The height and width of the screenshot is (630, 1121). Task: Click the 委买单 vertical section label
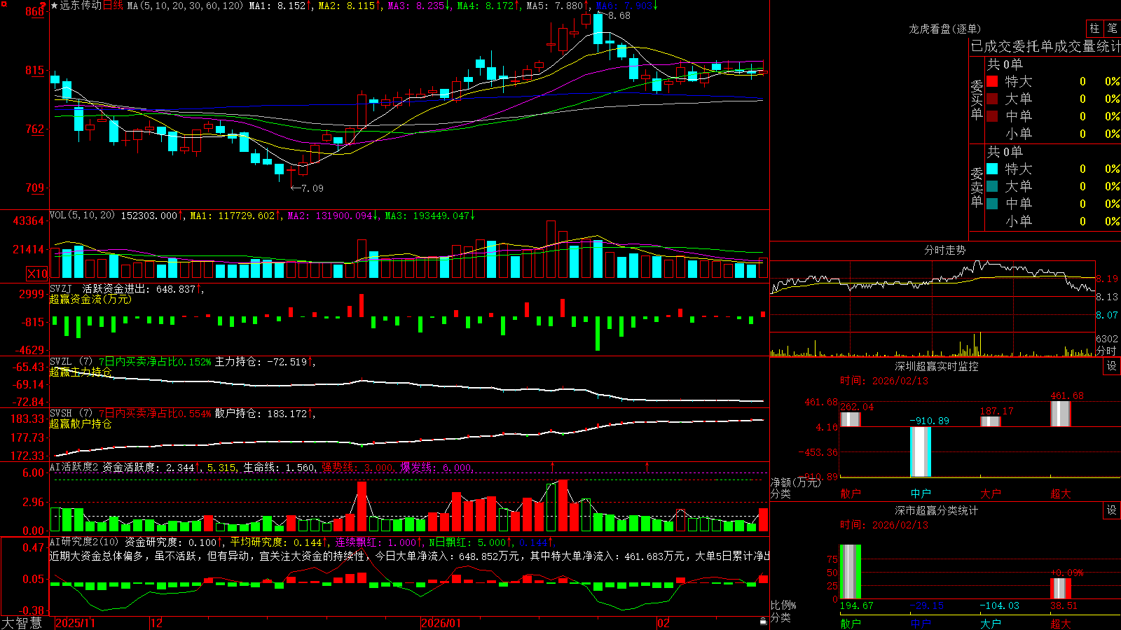click(x=977, y=99)
